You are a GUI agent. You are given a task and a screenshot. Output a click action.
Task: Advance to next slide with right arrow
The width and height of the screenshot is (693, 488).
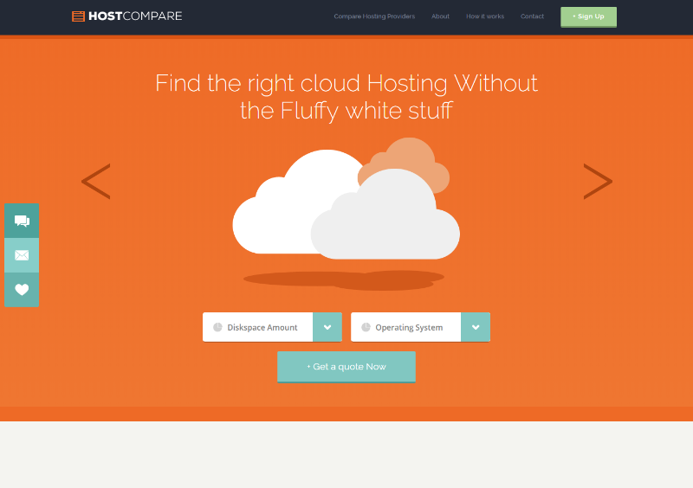tap(598, 181)
